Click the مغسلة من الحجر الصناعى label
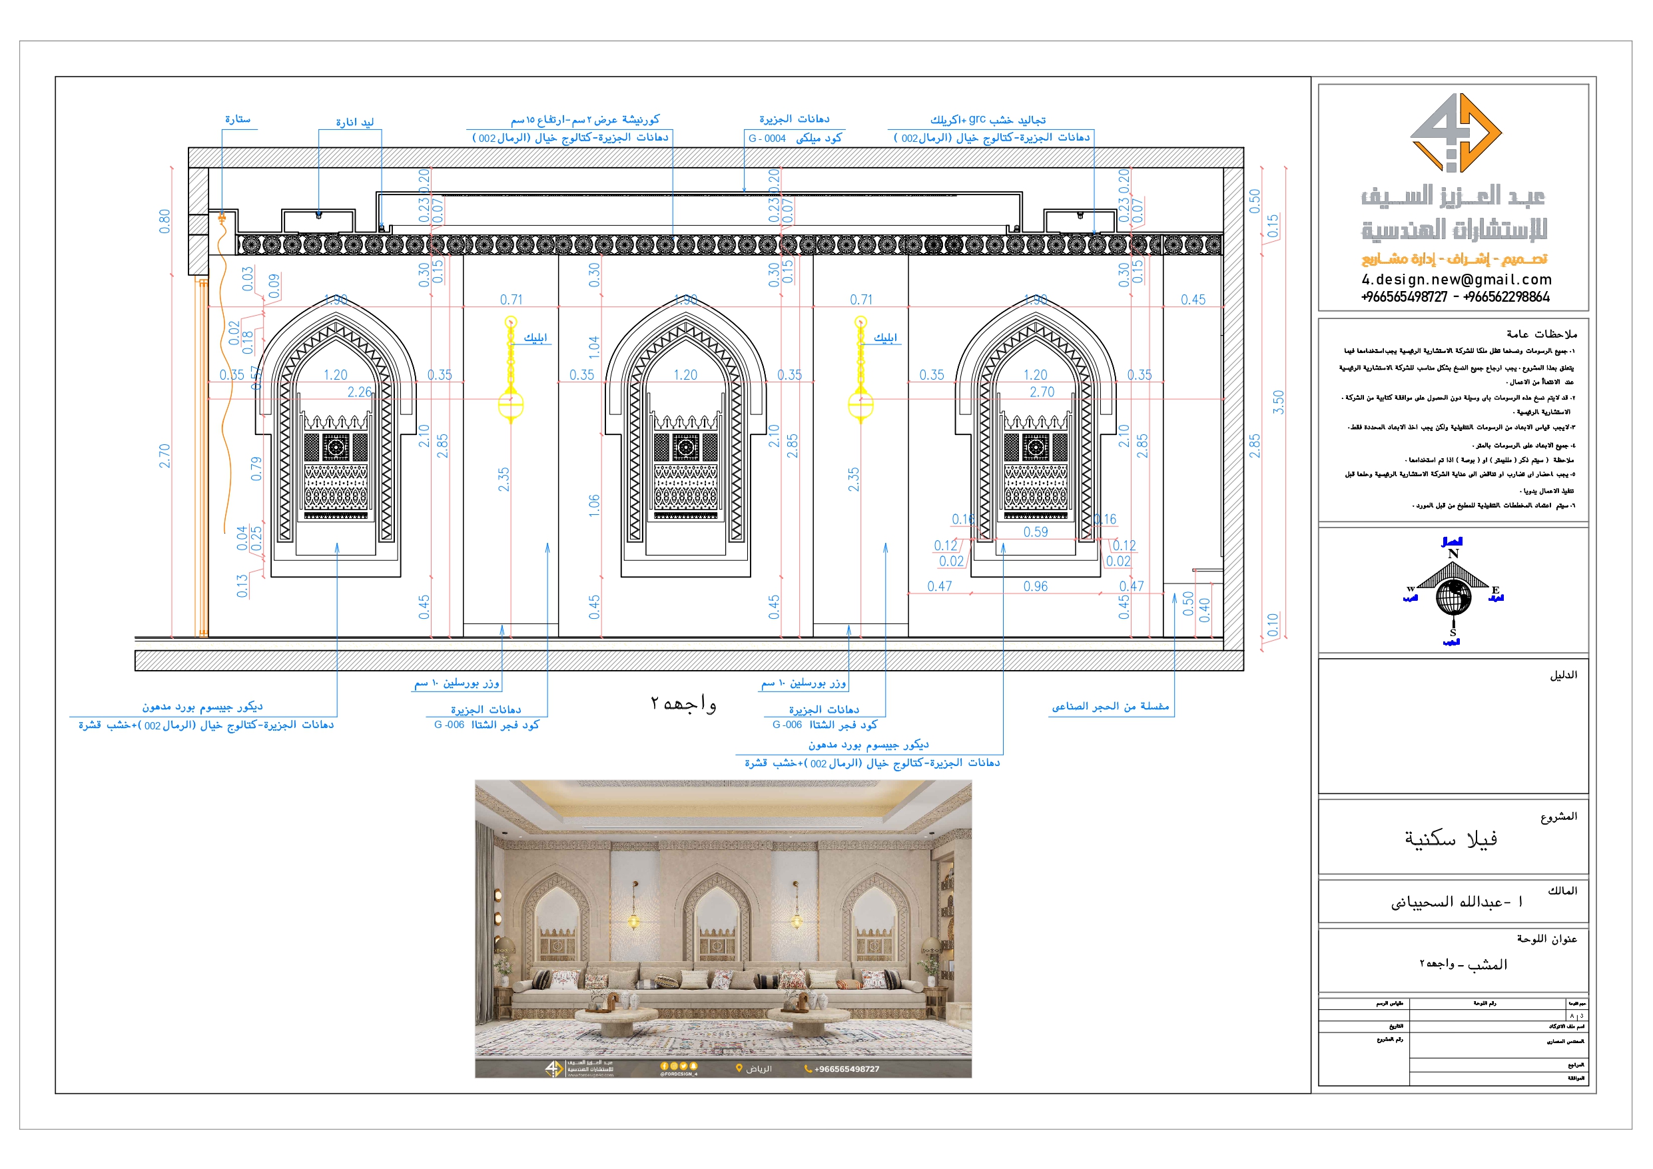 coord(1110,707)
